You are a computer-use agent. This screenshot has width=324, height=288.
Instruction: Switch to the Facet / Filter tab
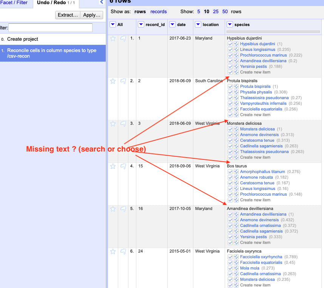[x=14, y=3]
